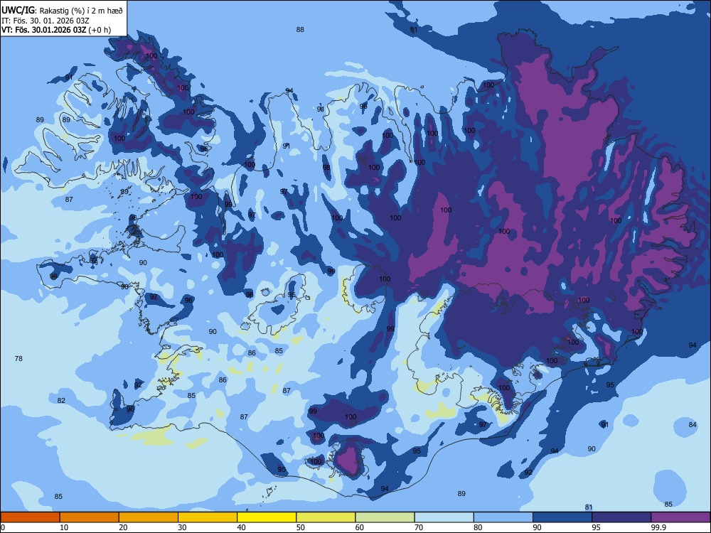
Task: Click the '20' legend scale label
Action: 123,527
